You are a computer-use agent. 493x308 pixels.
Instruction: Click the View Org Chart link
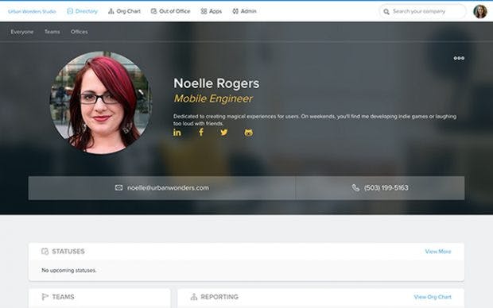coord(433,297)
